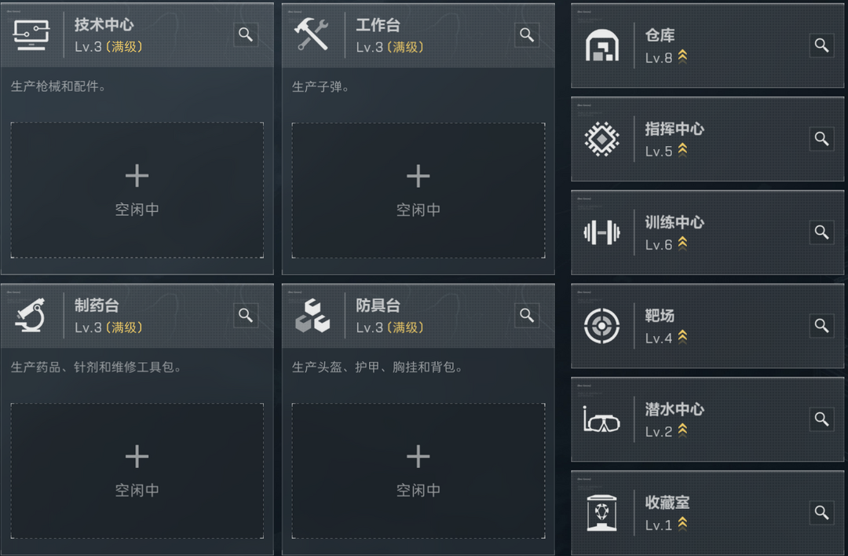The height and width of the screenshot is (556, 848).
Task: Click the upgrade chevrons beside 仓库 Lv.8
Action: (x=683, y=55)
